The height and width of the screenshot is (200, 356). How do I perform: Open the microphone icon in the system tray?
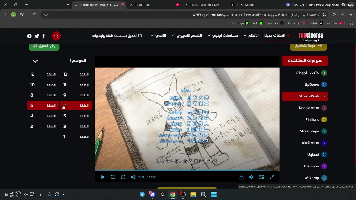(x=49, y=194)
